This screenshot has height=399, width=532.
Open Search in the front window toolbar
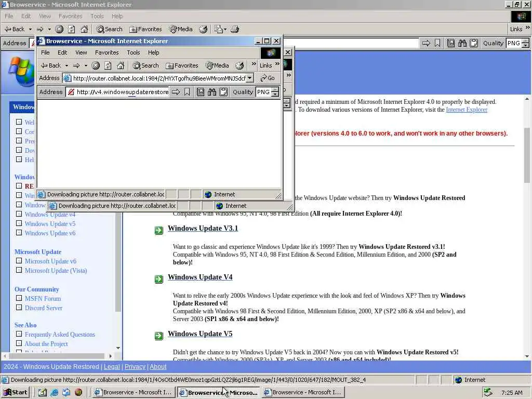146,65
